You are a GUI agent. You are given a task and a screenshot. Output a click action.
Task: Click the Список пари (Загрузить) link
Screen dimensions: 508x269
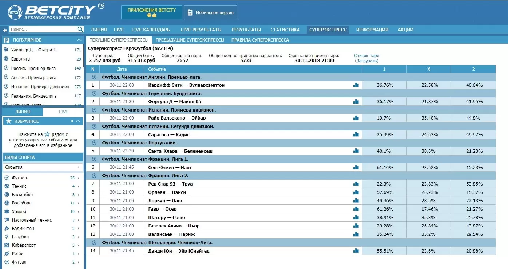366,58
